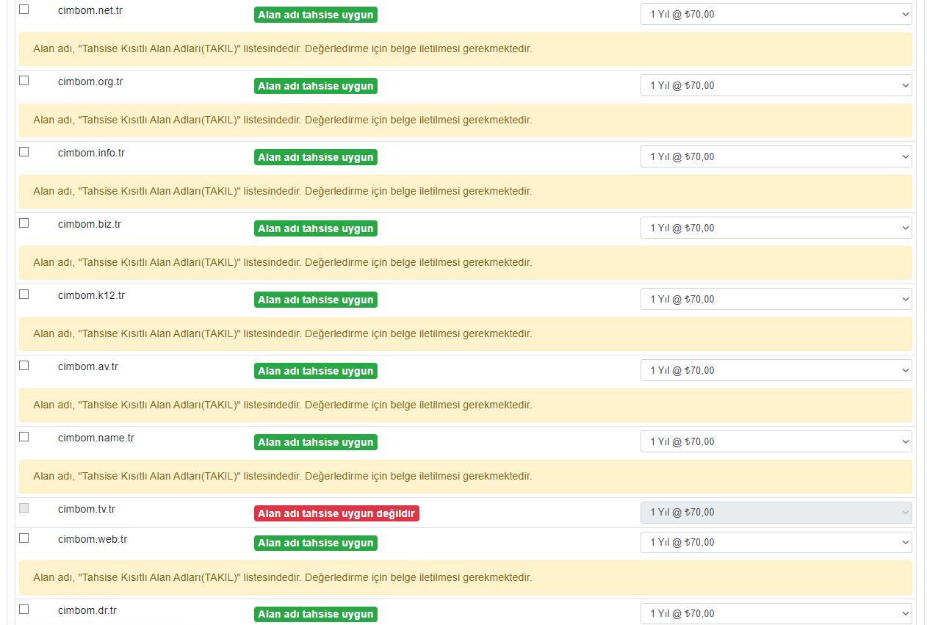Screen dimensions: 927x625
Task: Click the green availability badge for cimbom.name.tr
Action: pyautogui.click(x=316, y=442)
